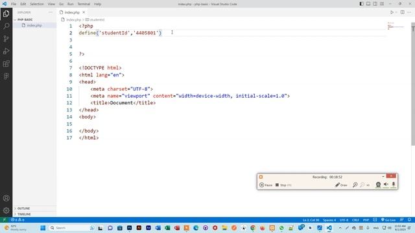Open Explorer views and more actions ellipsis
This screenshot has height=233, width=415.
51,12
